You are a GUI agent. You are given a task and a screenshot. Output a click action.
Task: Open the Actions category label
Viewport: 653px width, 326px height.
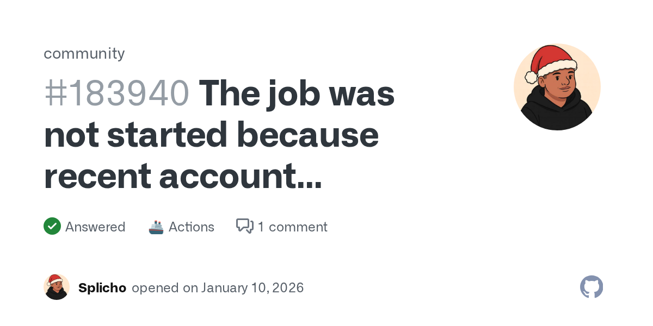pyautogui.click(x=192, y=227)
